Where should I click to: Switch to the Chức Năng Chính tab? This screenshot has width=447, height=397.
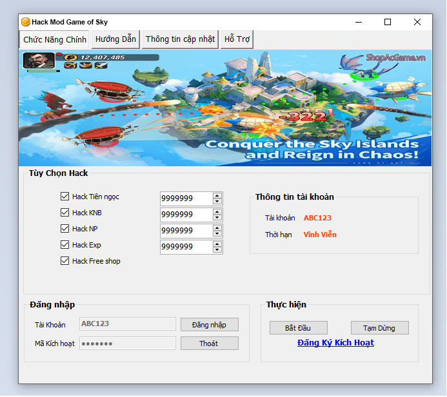[55, 39]
